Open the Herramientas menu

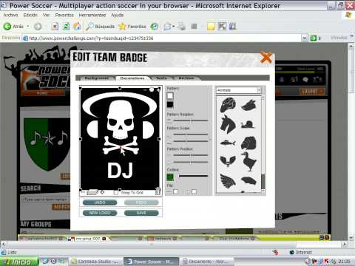[92, 15]
